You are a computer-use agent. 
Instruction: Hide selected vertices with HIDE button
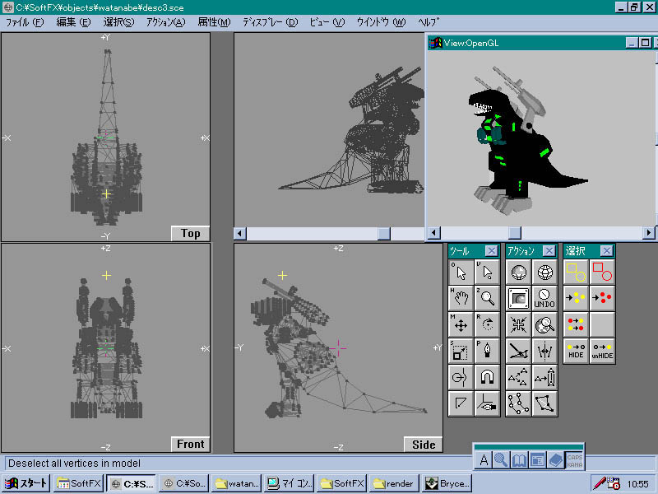tap(577, 351)
